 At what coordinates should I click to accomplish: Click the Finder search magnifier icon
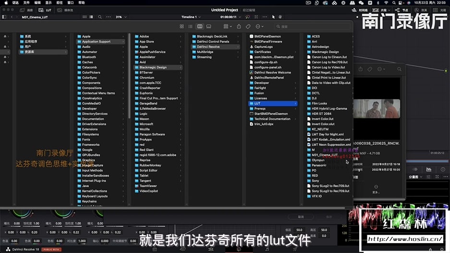point(279,26)
